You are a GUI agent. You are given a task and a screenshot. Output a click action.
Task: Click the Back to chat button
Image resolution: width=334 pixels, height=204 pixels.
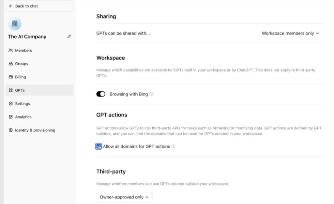click(x=39, y=6)
